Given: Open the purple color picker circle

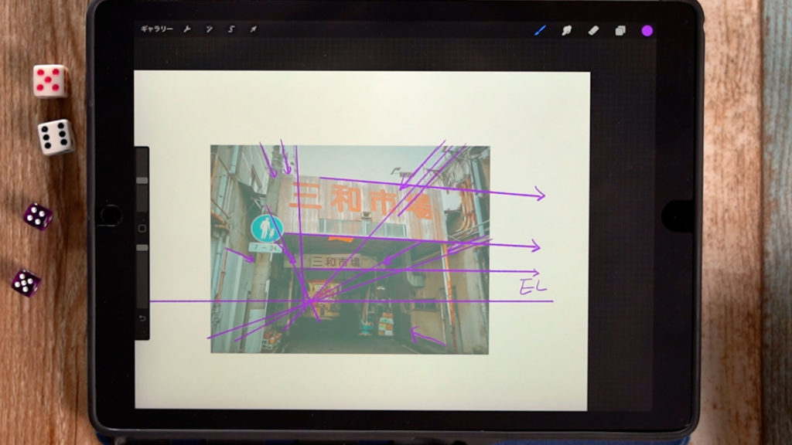Looking at the screenshot, I should 647,31.
